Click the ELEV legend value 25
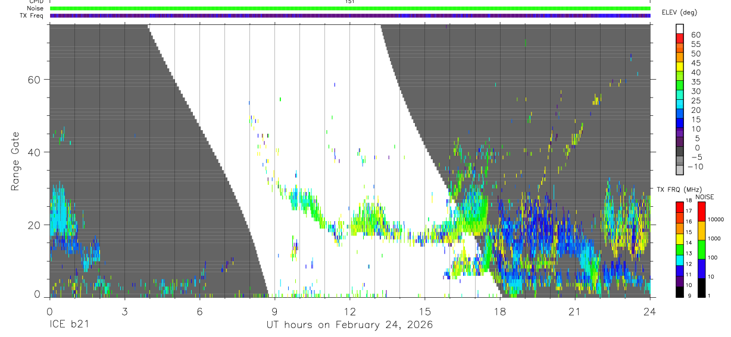The image size is (731, 337). tap(695, 101)
